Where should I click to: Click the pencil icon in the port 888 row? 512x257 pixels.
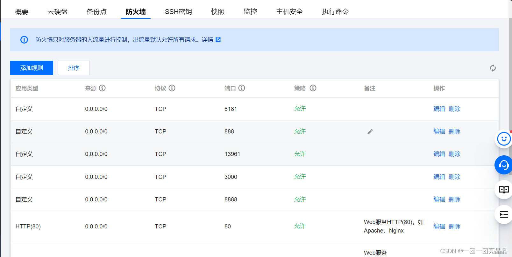pos(370,132)
